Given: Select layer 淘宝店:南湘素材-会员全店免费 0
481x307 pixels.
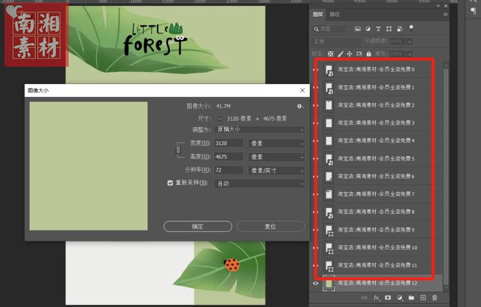Looking at the screenshot, I should pyautogui.click(x=376, y=69).
